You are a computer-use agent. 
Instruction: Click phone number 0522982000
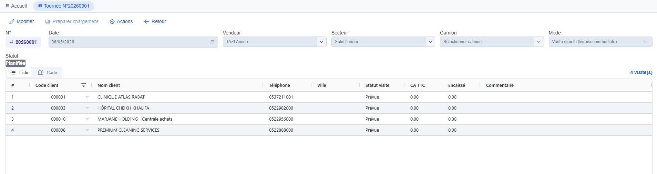pos(281,108)
